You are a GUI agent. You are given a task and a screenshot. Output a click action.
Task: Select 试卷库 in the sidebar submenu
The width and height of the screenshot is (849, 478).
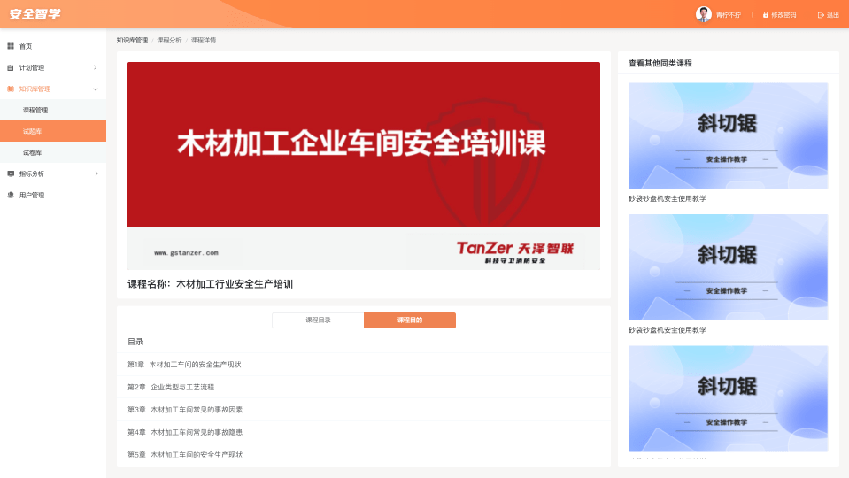coord(35,152)
